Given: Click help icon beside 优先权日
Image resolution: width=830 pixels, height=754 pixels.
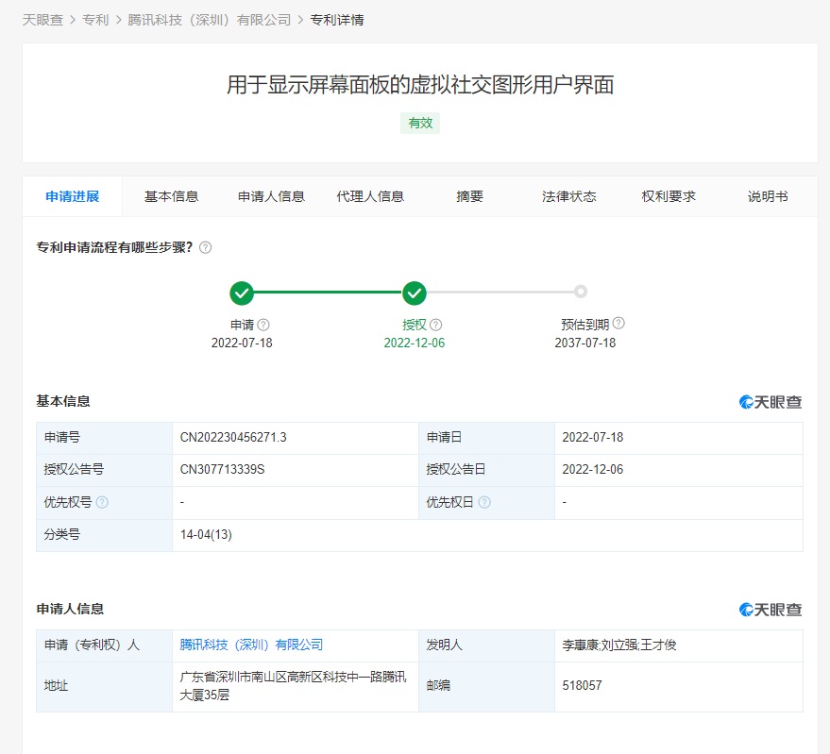Looking at the screenshot, I should click(x=484, y=502).
